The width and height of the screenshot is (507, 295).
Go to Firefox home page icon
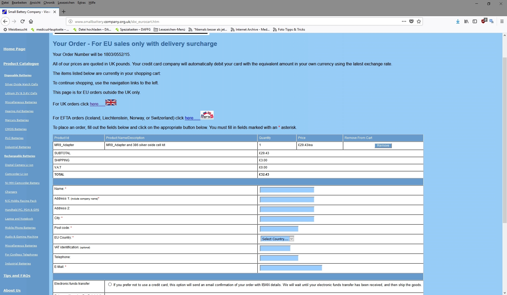[31, 21]
